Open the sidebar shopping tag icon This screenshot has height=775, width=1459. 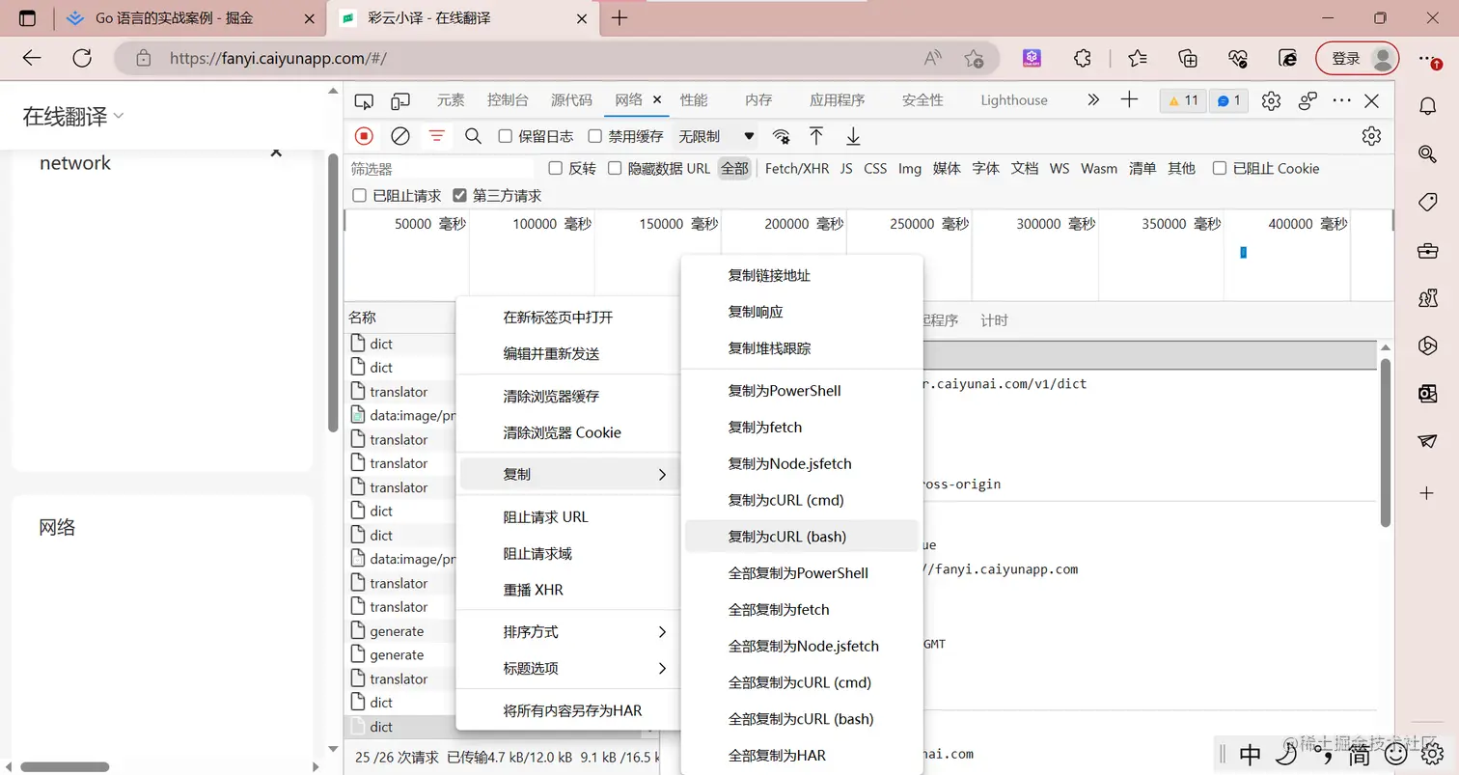click(1427, 202)
